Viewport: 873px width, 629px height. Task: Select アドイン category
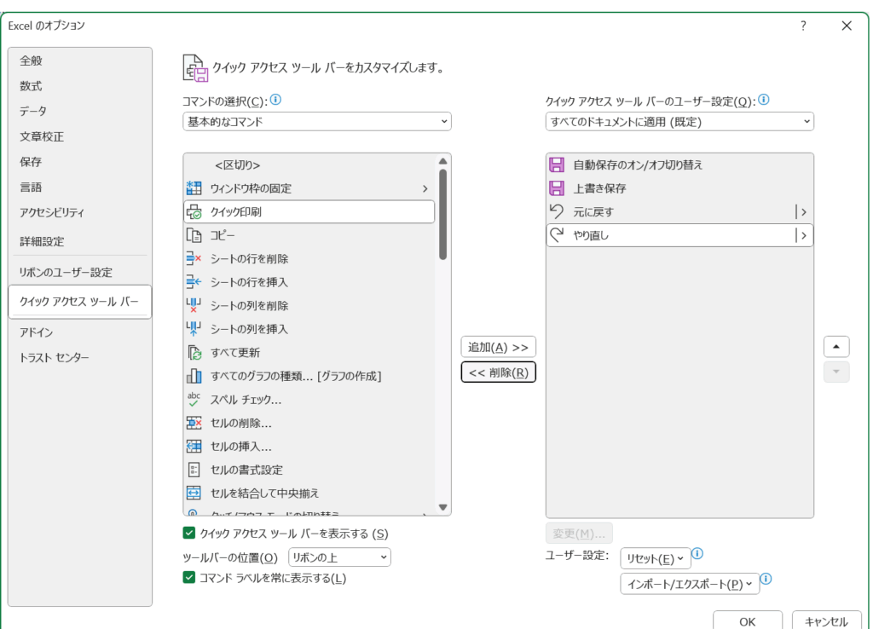point(80,332)
